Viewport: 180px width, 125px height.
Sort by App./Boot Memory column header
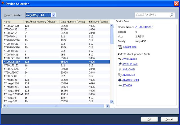point(42,22)
